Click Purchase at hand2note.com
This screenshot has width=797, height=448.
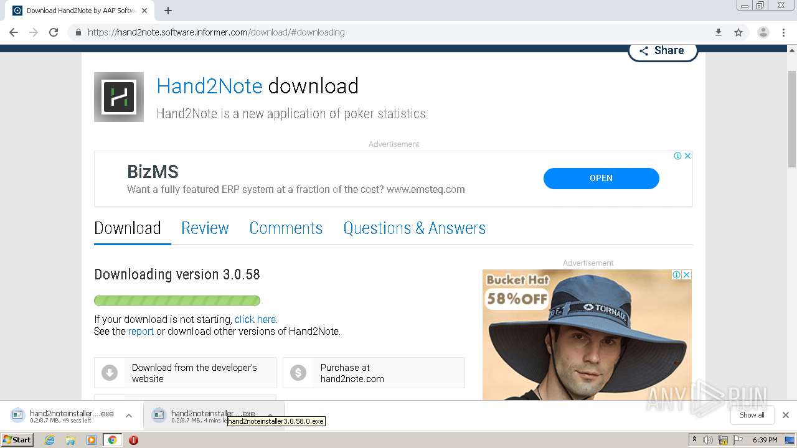point(374,373)
